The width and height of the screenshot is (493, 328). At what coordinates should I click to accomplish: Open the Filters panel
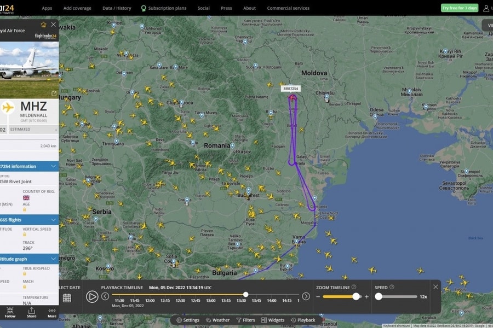(x=245, y=320)
